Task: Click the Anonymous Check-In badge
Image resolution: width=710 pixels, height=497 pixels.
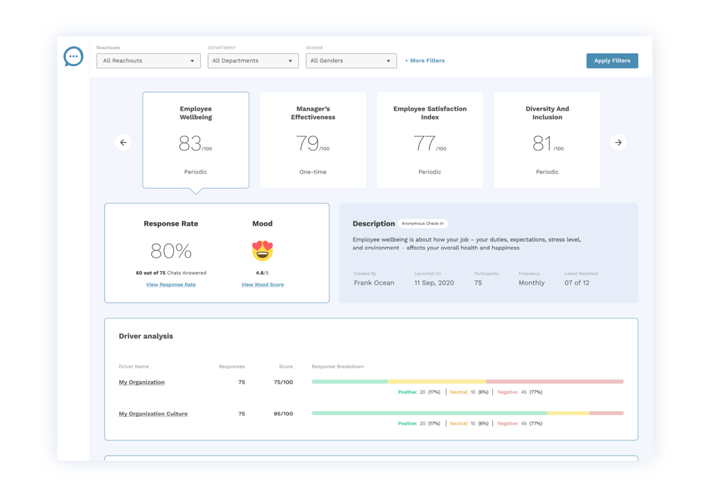Action: point(423,224)
